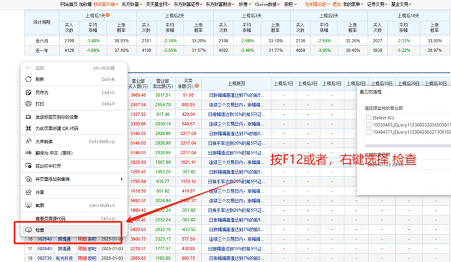Open the 移动客户端 dropdown in top navigation
Screen dimensions: 451x262
pos(106,5)
